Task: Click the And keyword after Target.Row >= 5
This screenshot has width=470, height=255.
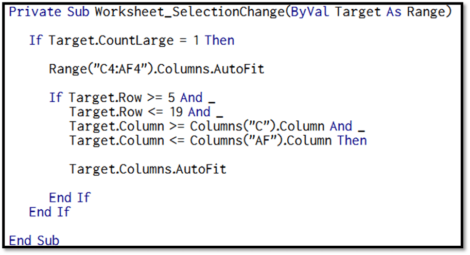Action: [x=191, y=98]
